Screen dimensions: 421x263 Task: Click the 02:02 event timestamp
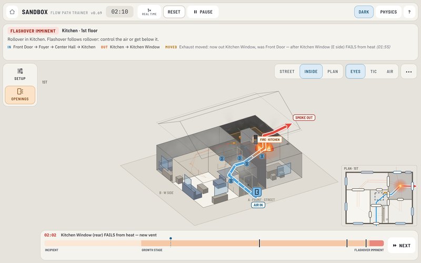(x=50, y=235)
